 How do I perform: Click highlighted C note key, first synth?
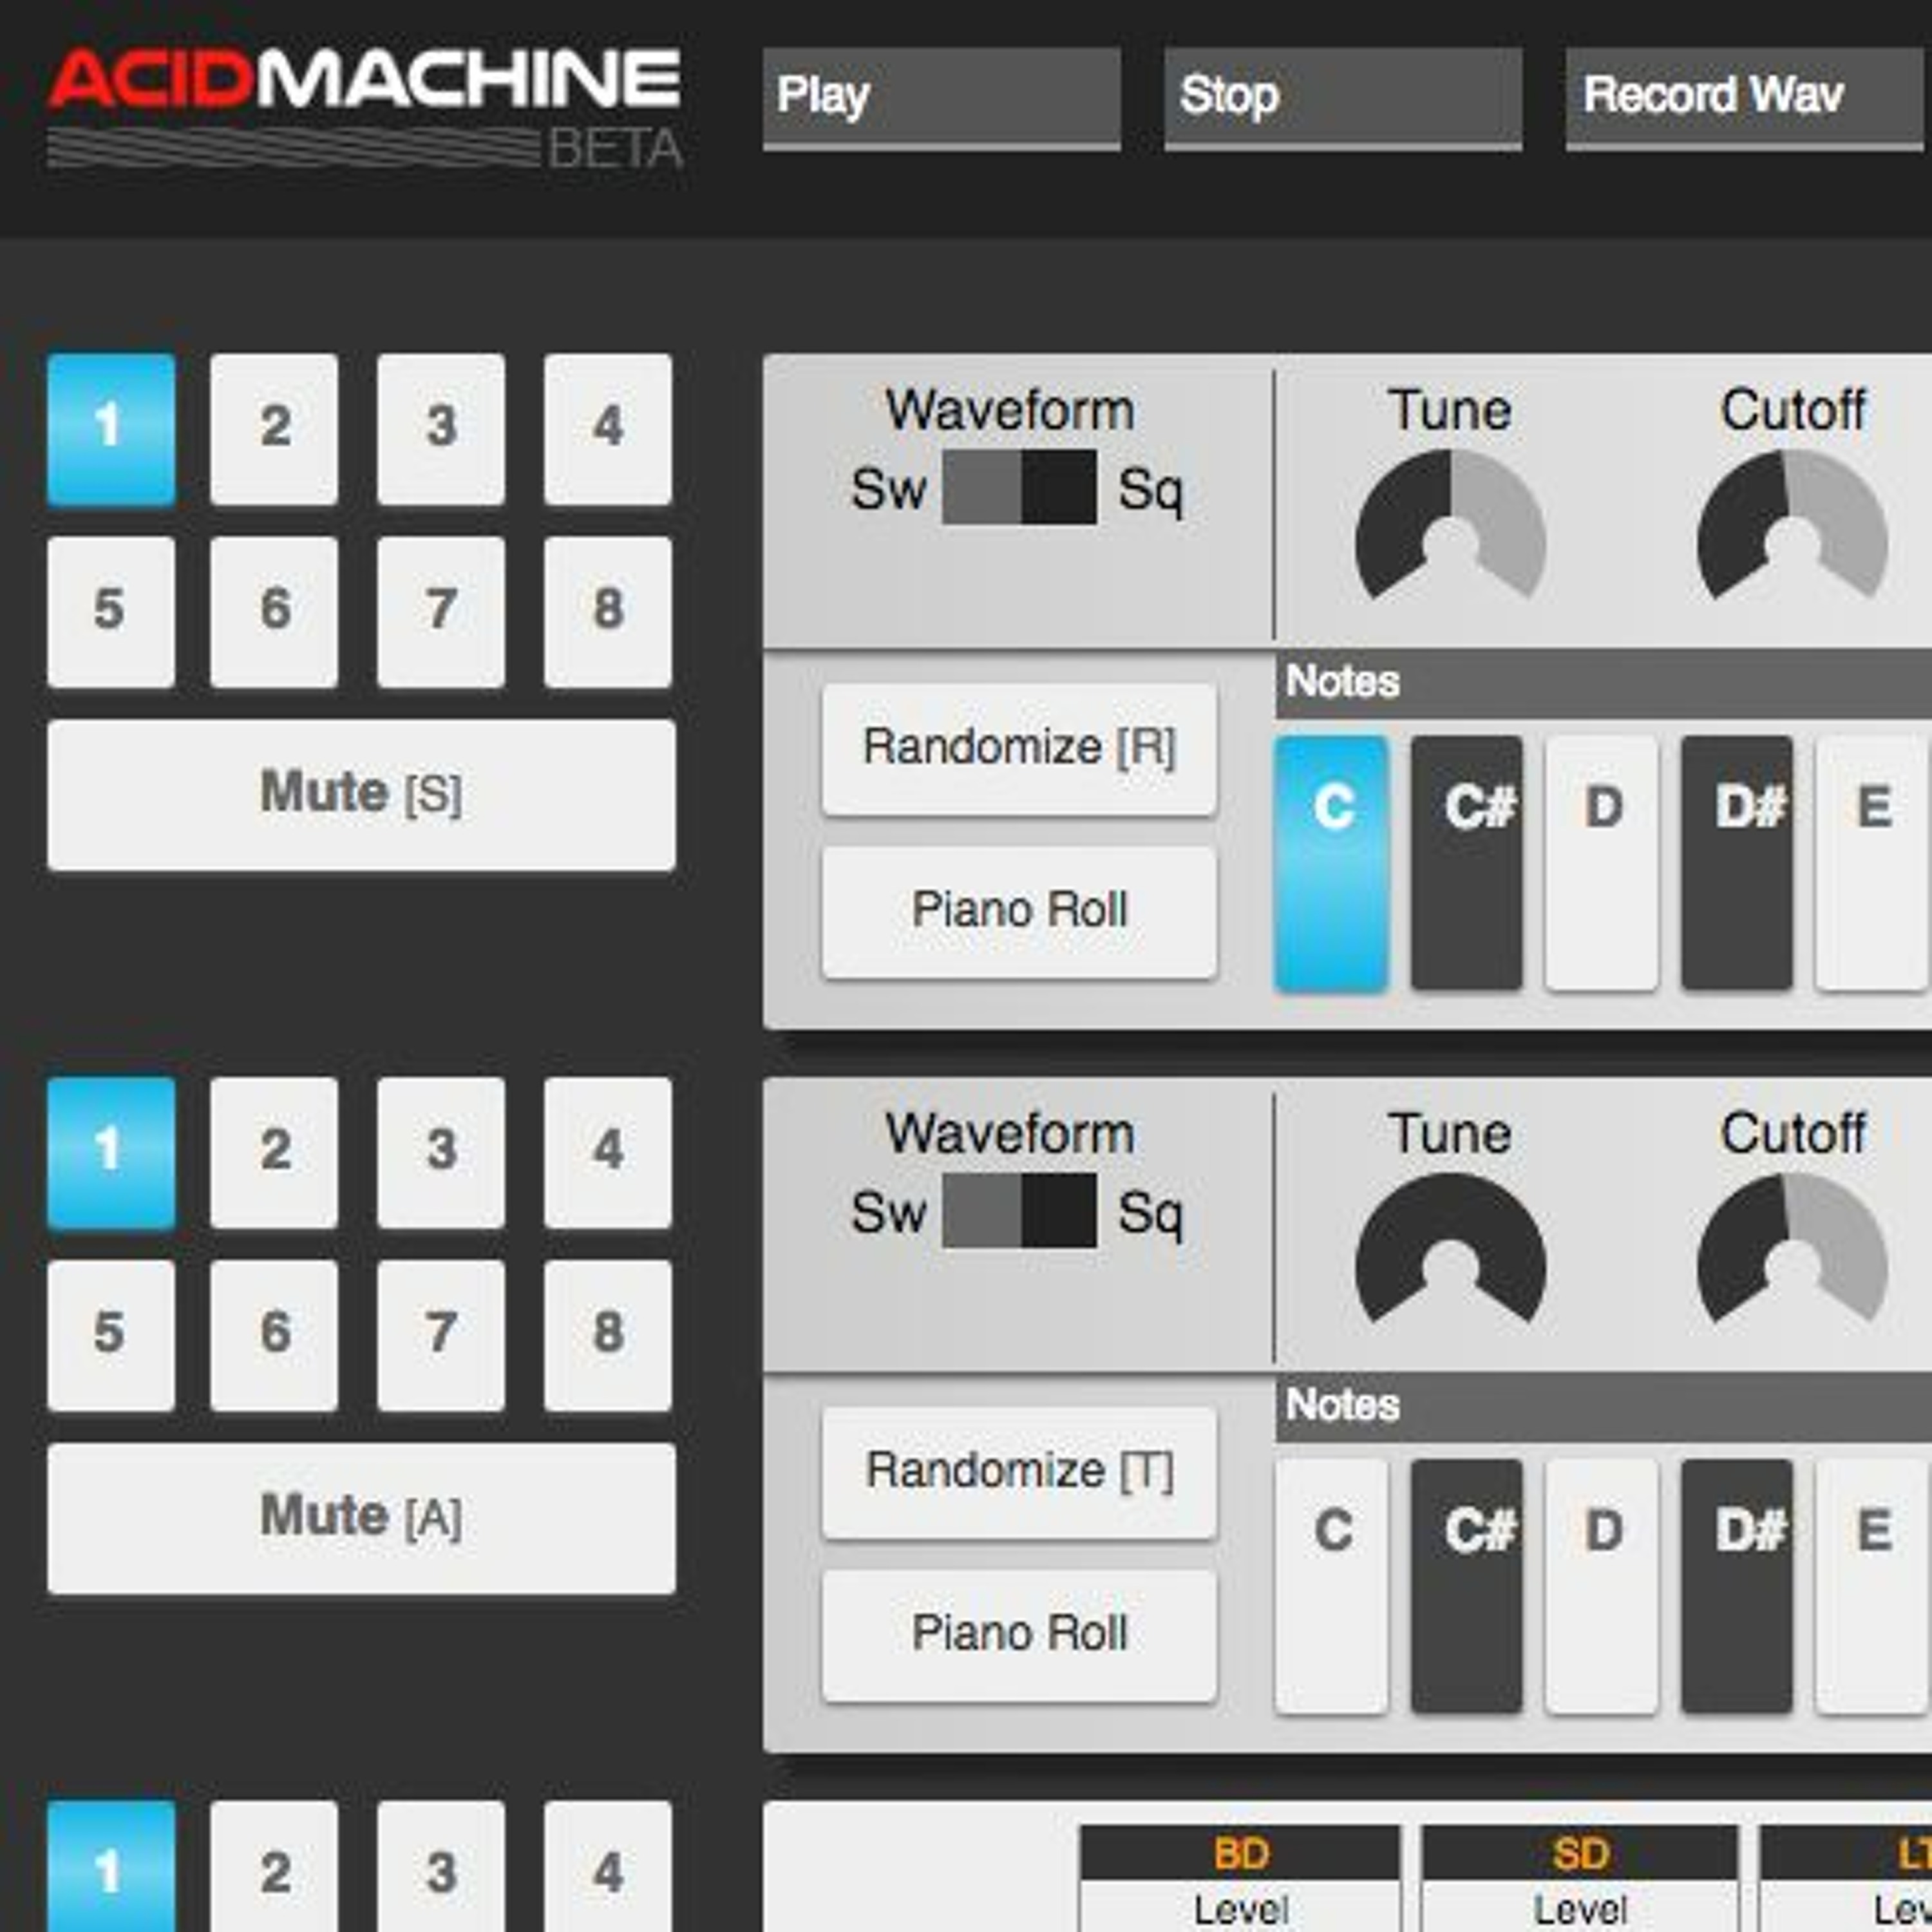1331,864
